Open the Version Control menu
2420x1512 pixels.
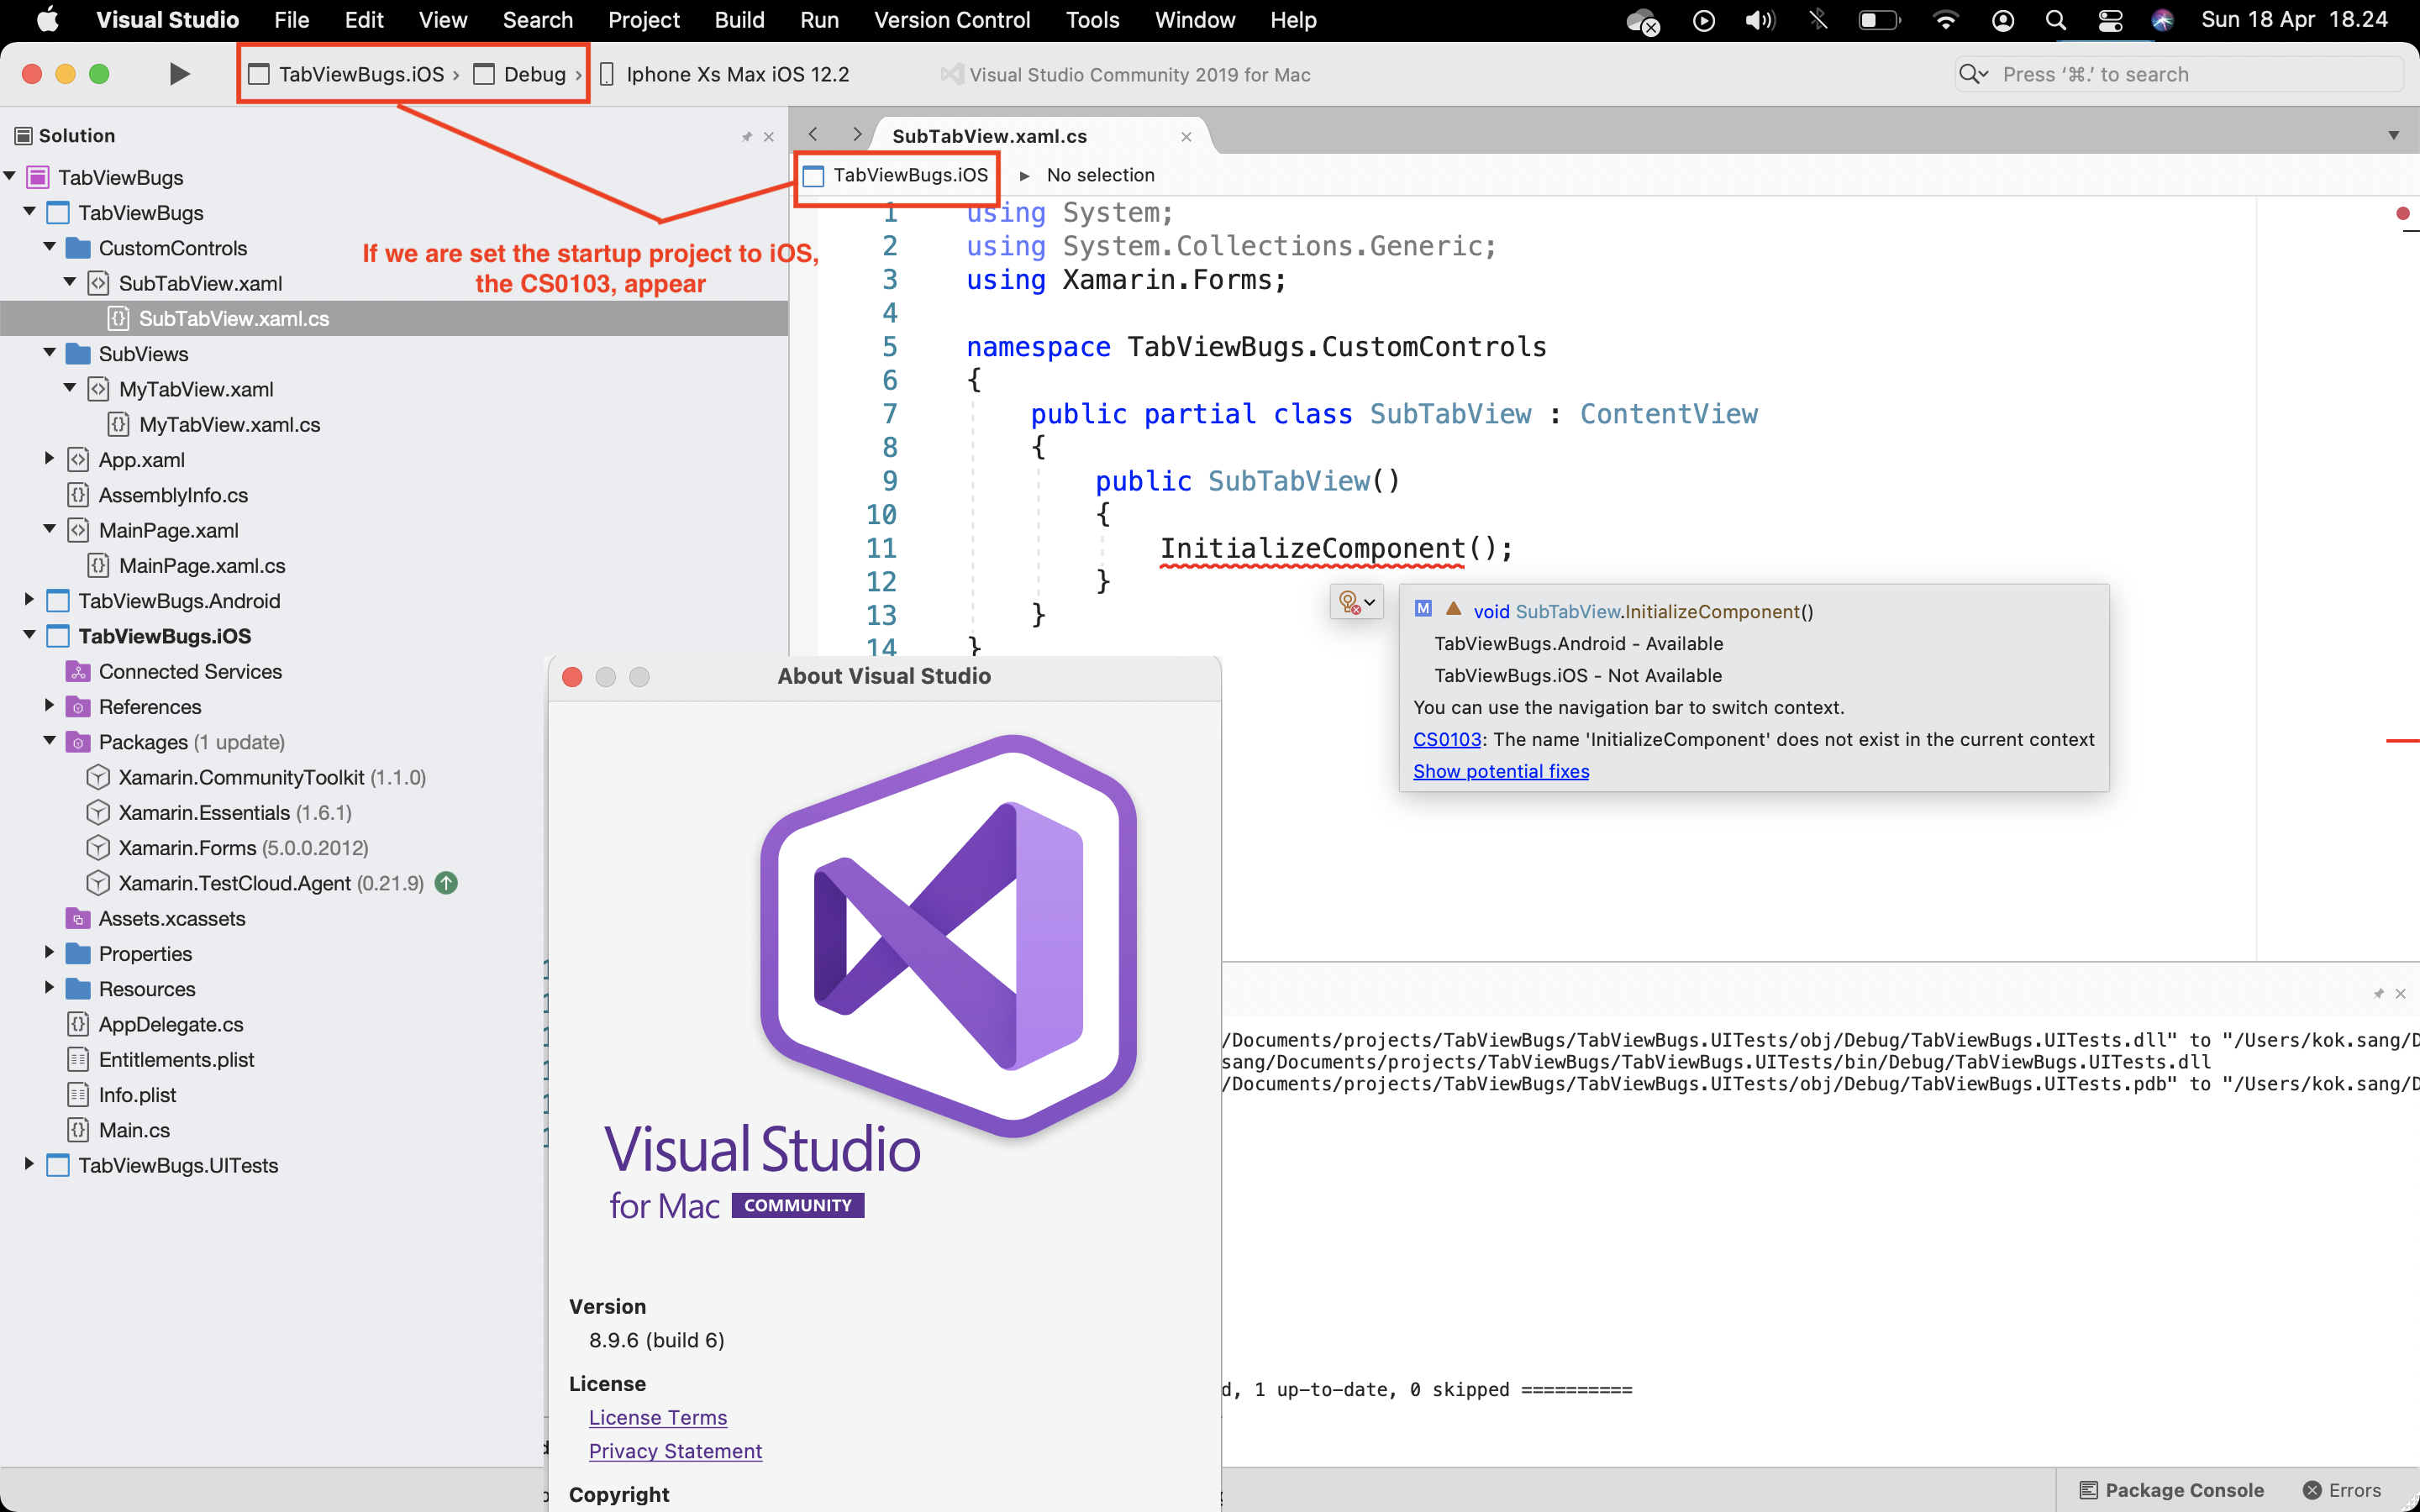point(952,19)
